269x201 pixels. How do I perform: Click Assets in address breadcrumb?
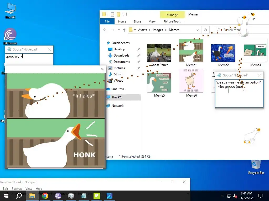pos(142,30)
